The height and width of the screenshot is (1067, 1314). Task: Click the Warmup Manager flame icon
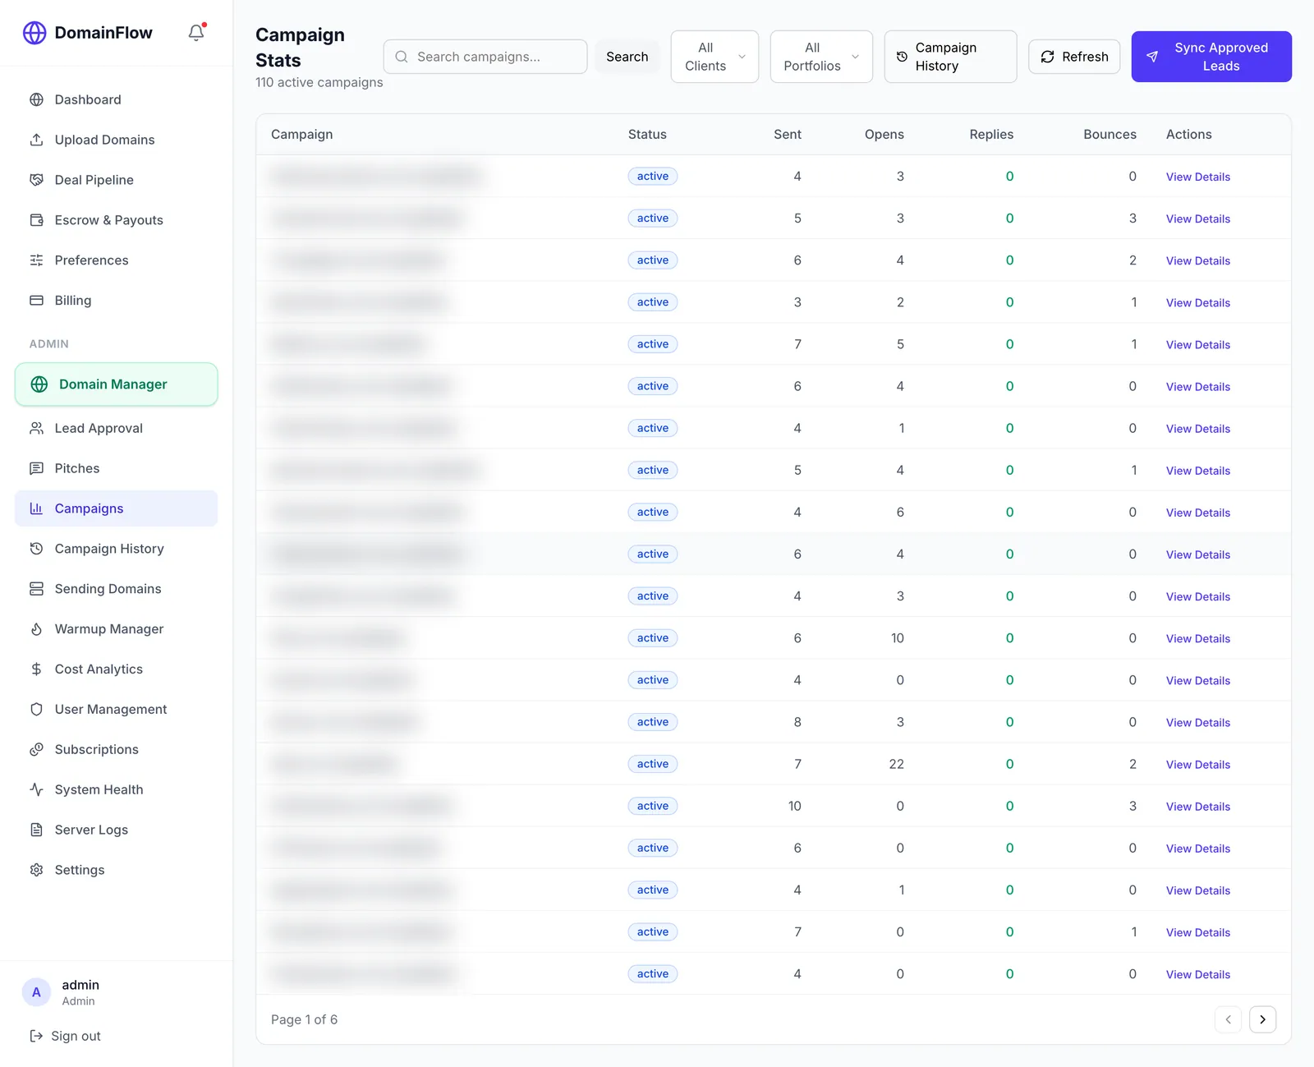click(x=36, y=629)
